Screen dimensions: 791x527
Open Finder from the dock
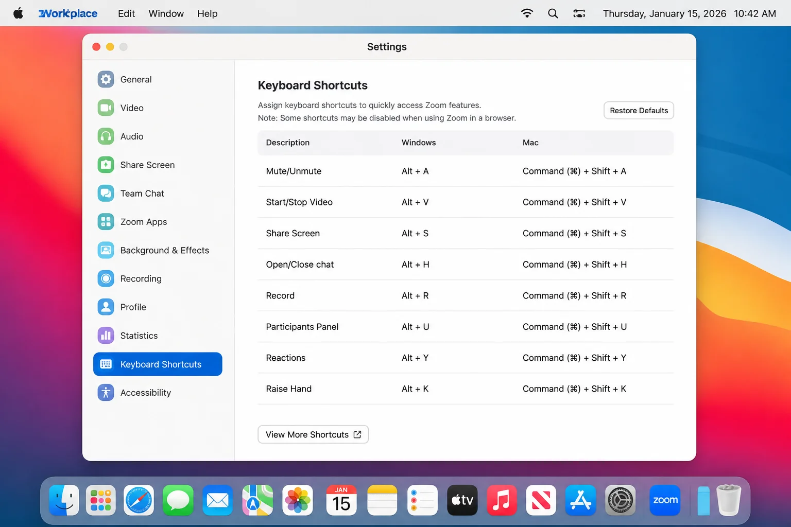64,500
